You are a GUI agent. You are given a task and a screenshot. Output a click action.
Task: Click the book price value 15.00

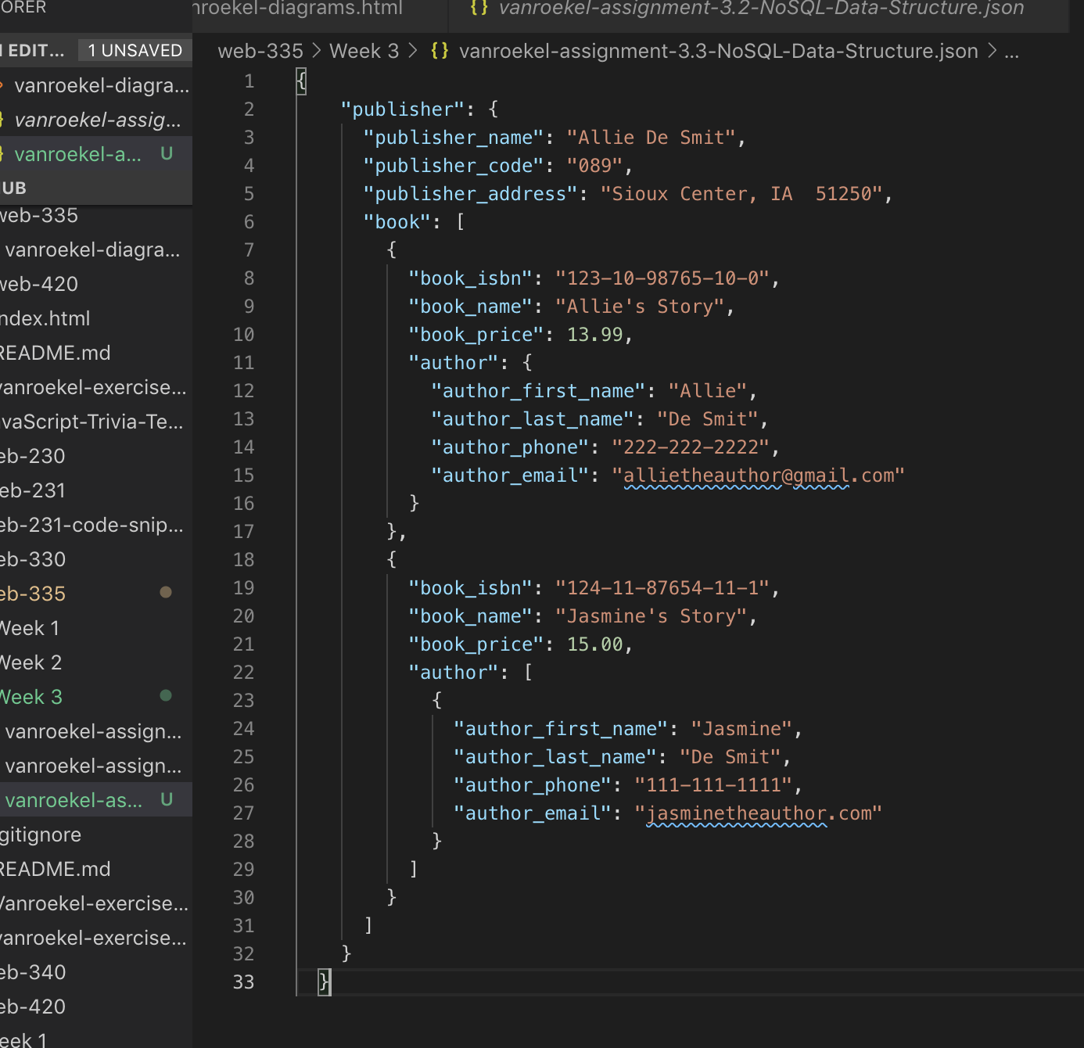coord(594,644)
